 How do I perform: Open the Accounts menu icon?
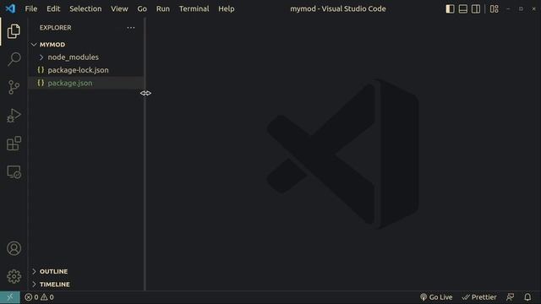tap(14, 248)
